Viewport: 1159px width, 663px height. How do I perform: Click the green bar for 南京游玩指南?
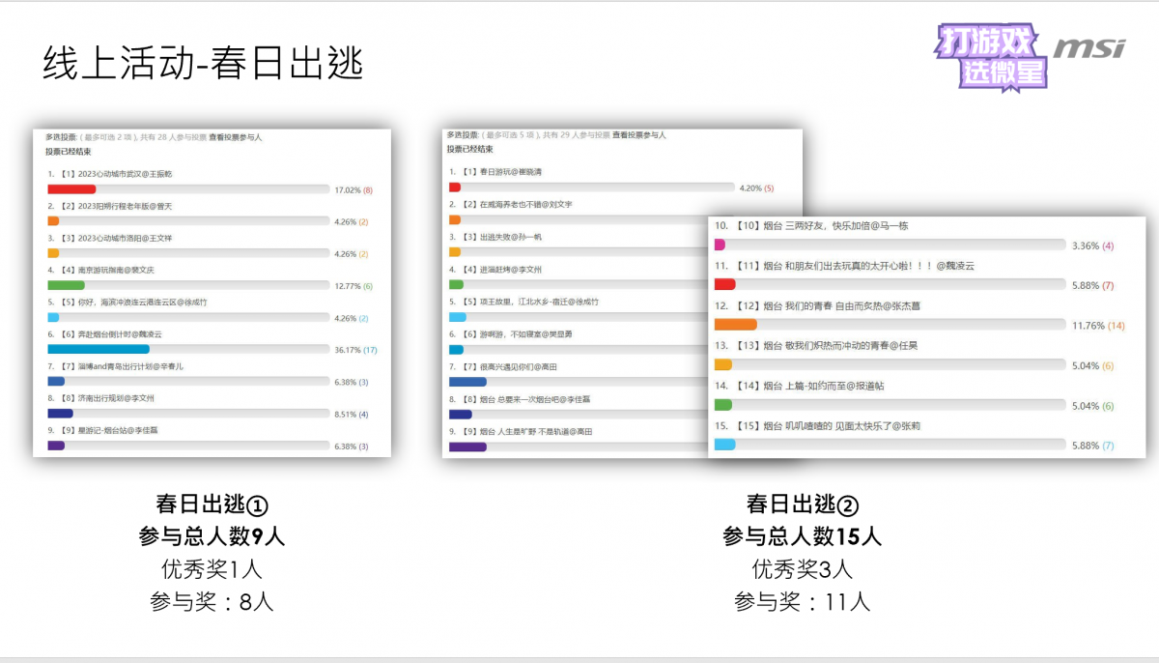click(x=66, y=286)
